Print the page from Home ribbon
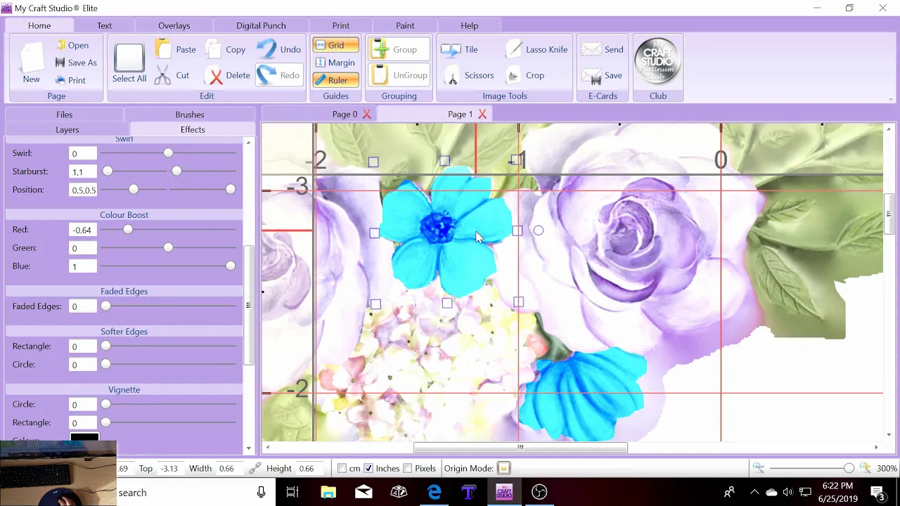Viewport: 900px width, 506px height. point(70,80)
